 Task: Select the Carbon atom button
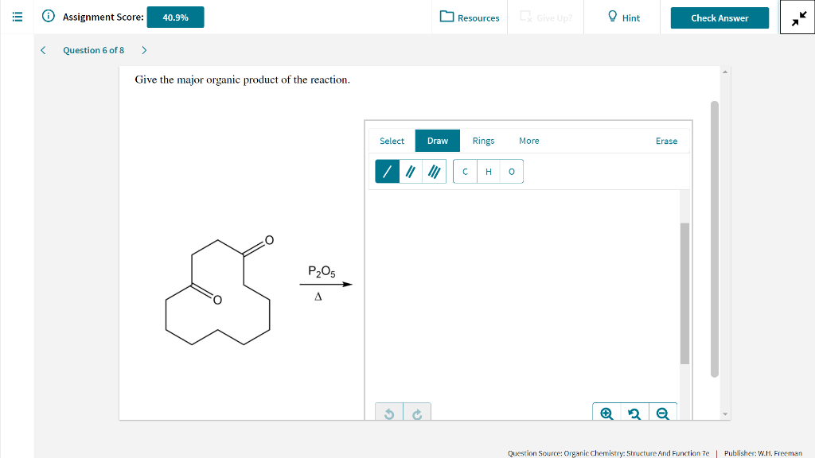[465, 171]
